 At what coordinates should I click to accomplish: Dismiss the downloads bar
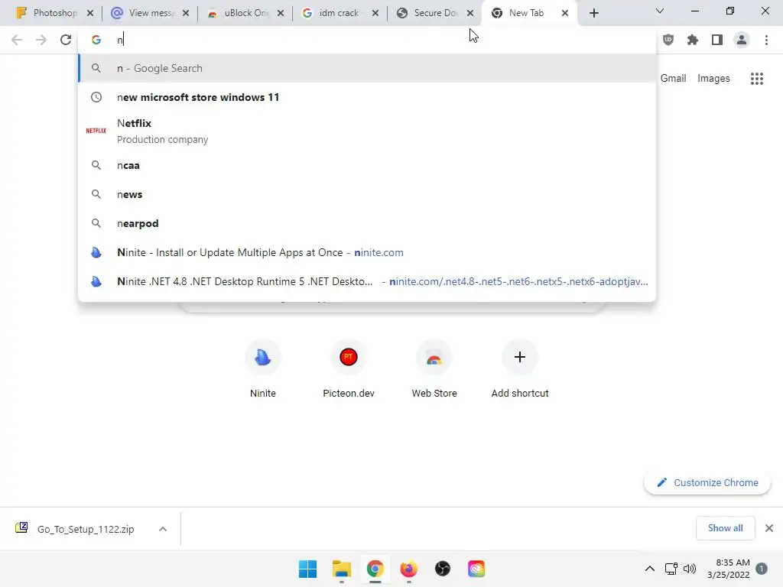pos(769,528)
